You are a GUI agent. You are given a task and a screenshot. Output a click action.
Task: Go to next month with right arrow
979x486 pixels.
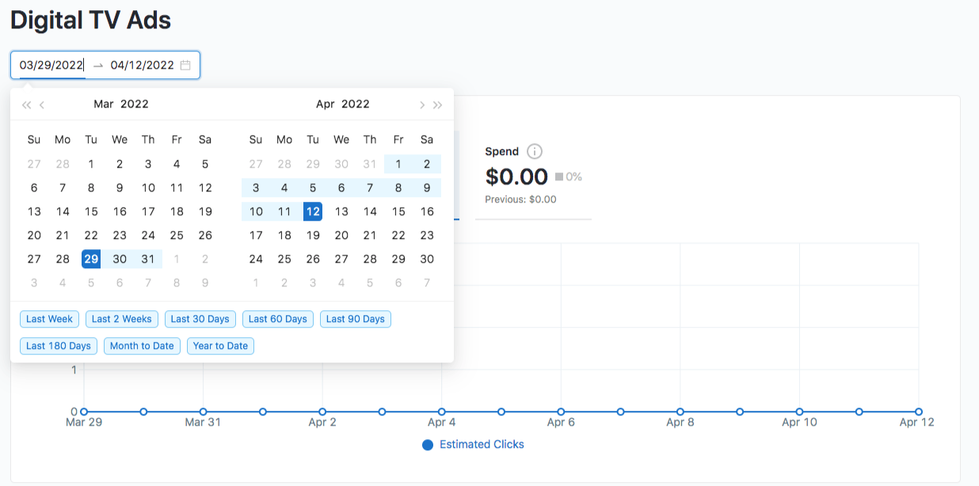pyautogui.click(x=422, y=104)
